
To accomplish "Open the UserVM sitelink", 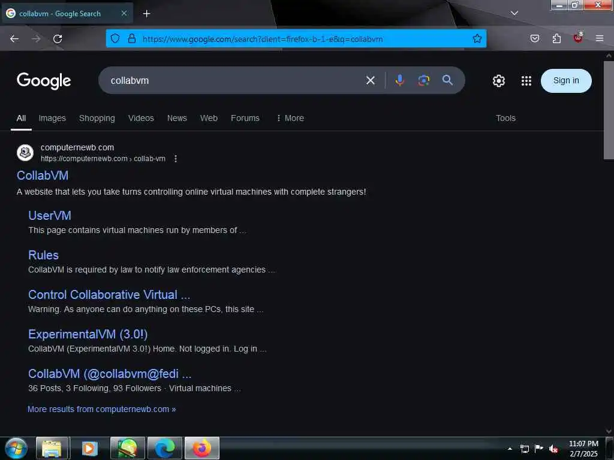I will [x=50, y=216].
